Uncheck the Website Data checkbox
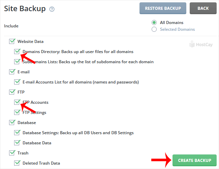This screenshot has width=219, height=169. [x=12, y=41]
